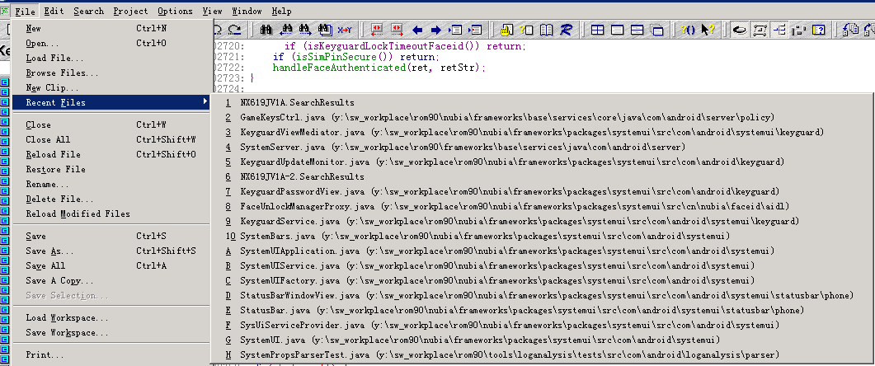Open the Help menu
Screen dimensions: 875x366
(281, 11)
